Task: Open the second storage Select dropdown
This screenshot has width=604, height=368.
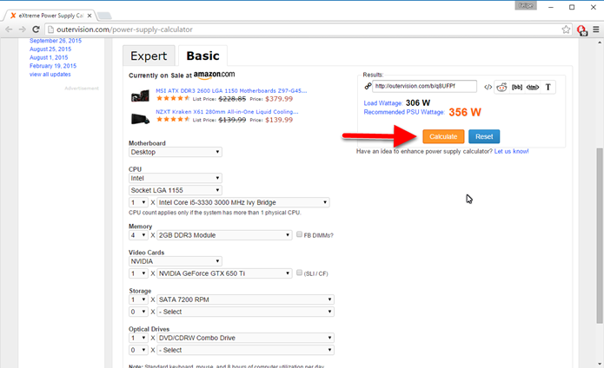Action: pos(245,312)
